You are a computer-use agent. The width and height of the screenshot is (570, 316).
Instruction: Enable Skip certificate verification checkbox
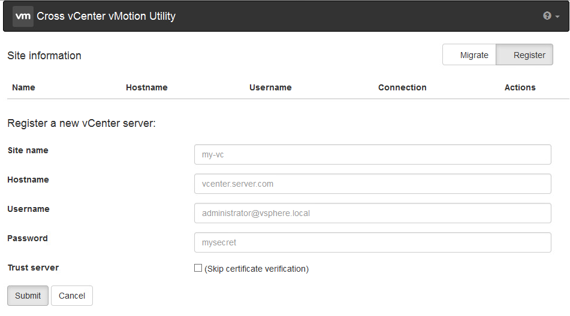pyautogui.click(x=198, y=268)
